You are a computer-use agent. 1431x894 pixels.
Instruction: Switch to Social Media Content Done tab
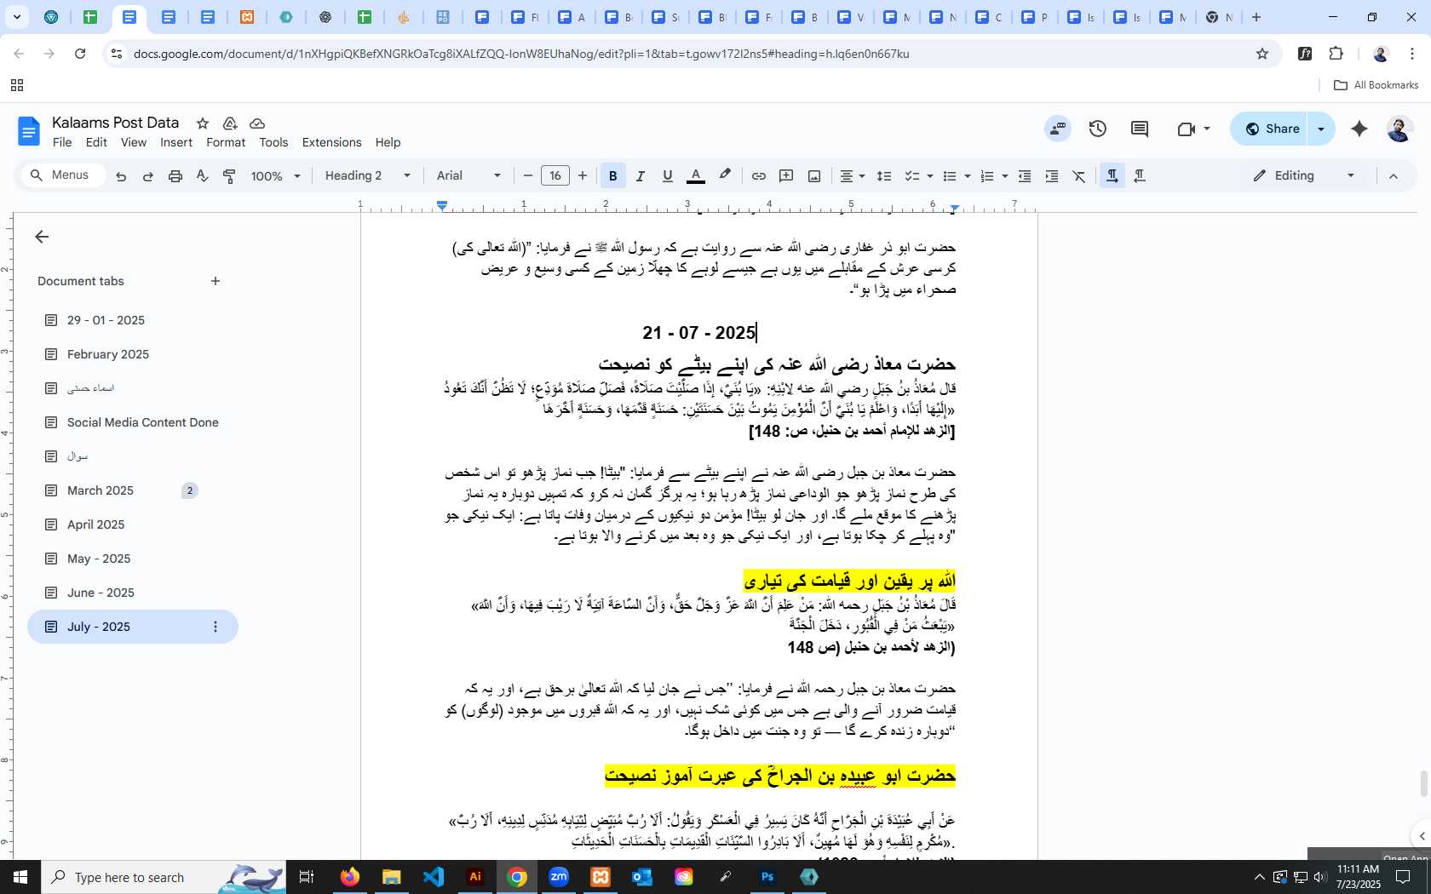pos(143,422)
